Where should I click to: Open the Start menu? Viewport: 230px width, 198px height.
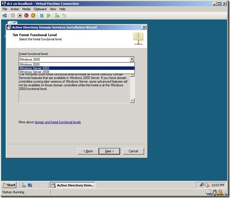coord(9,185)
